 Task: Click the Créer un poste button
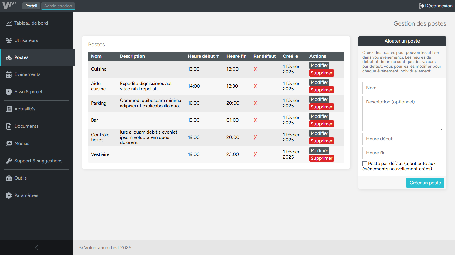(425, 183)
